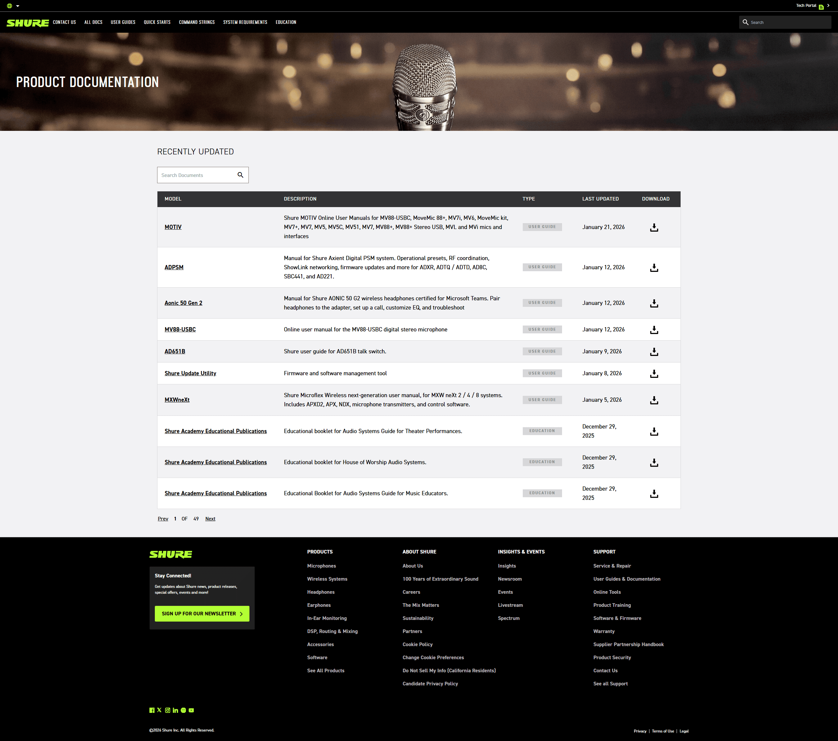Viewport: 838px width, 741px height.
Task: Open the Warranty page under Support
Action: [x=604, y=631]
